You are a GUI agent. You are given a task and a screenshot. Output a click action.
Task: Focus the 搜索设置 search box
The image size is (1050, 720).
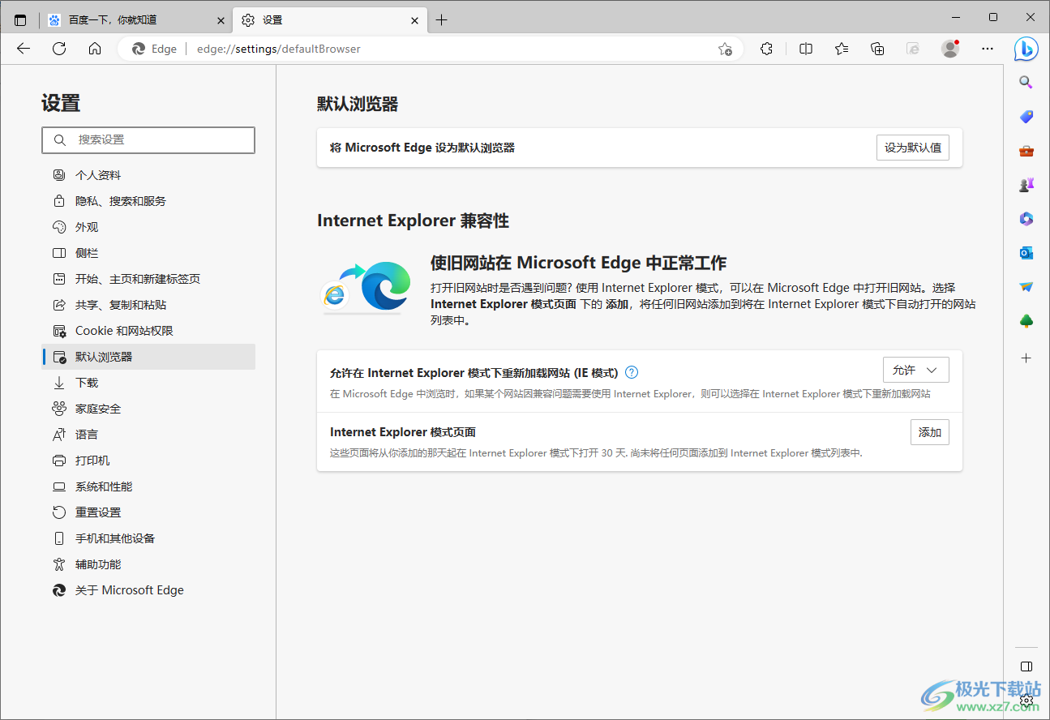tap(148, 140)
